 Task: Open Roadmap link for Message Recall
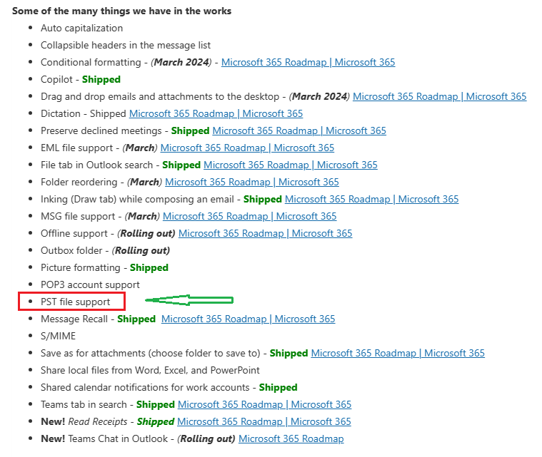[x=249, y=319]
